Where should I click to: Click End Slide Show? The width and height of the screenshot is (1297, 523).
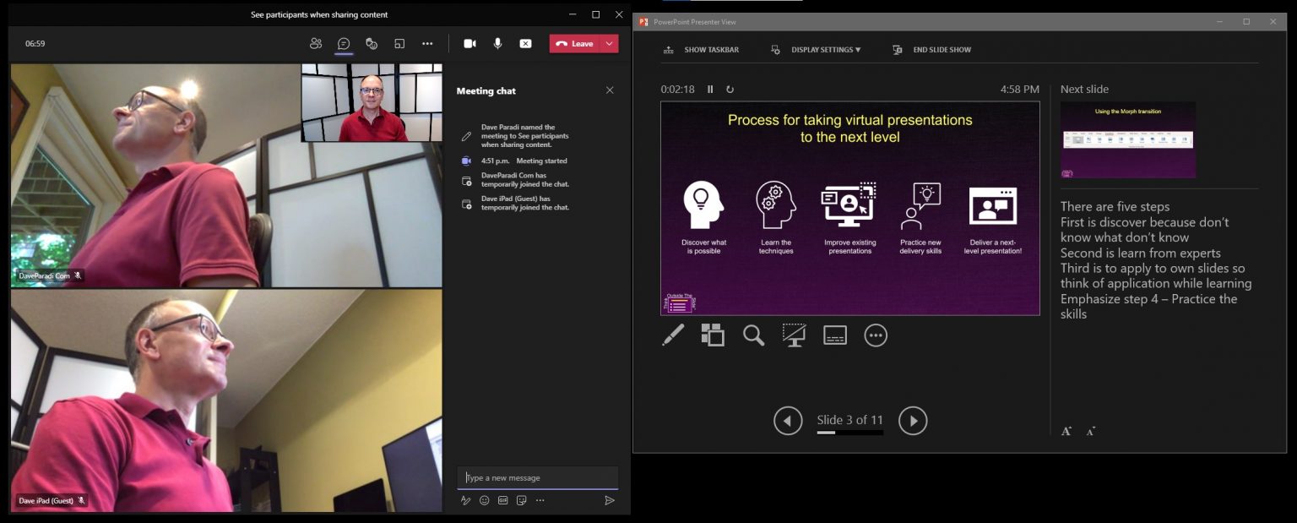pos(939,50)
